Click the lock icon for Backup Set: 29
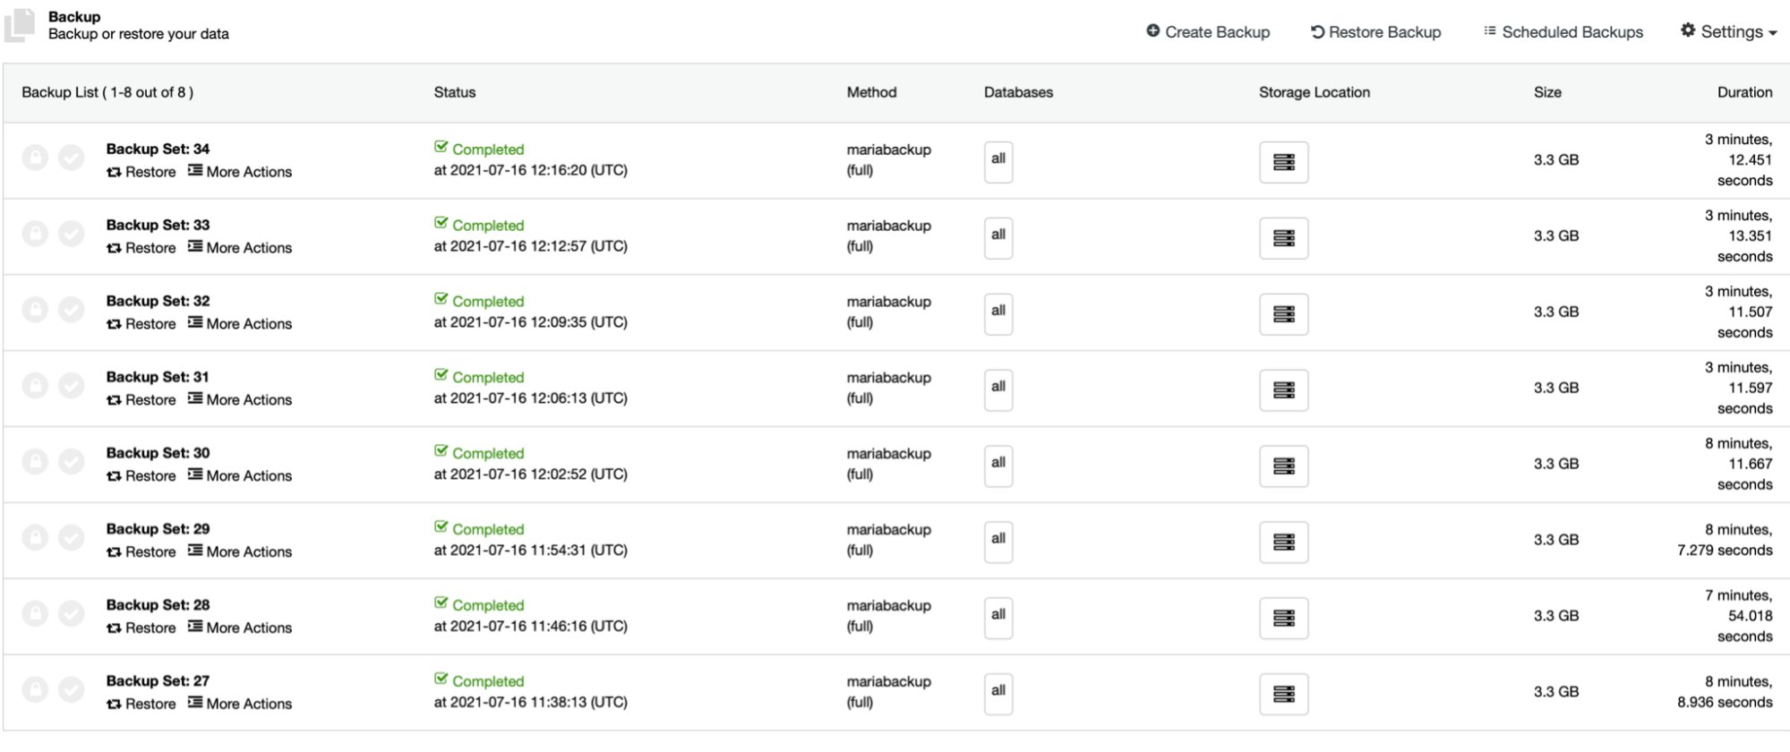Viewport: 1790px width, 752px height. click(35, 538)
